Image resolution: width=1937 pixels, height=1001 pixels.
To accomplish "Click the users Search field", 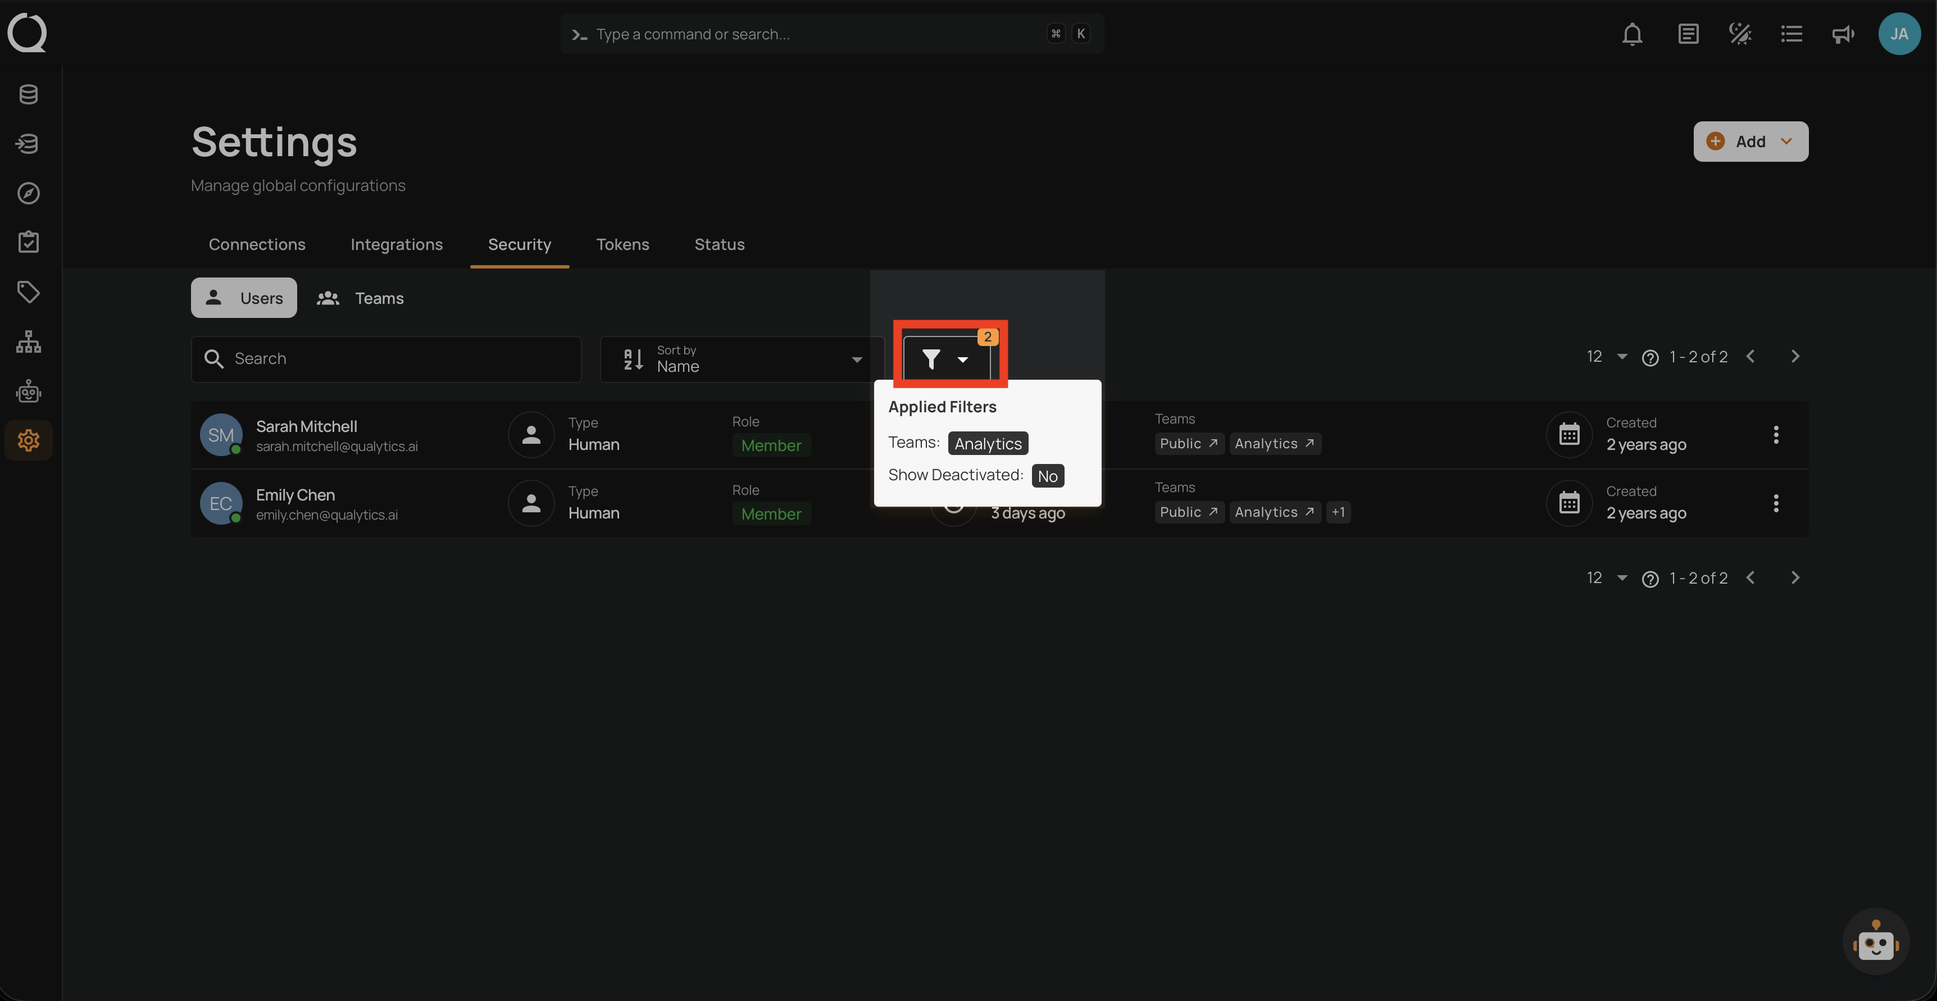I will click(386, 359).
